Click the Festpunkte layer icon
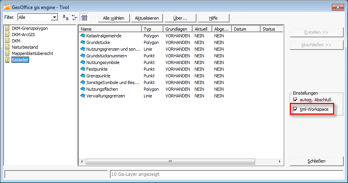Screen dimensions: 348x183 pyautogui.click(x=83, y=69)
